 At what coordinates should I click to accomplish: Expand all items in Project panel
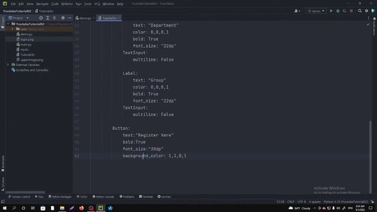point(48,18)
